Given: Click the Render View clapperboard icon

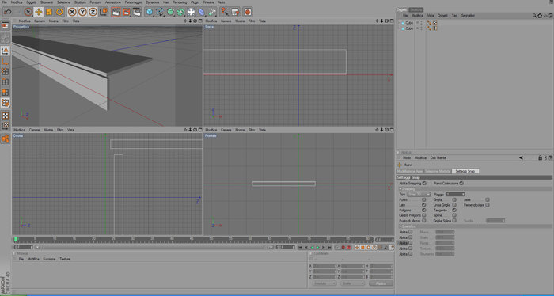Looking at the screenshot, I should point(116,12).
